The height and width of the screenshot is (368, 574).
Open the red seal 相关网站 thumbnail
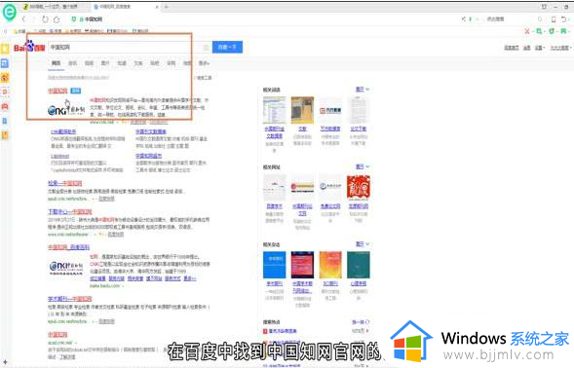359,188
